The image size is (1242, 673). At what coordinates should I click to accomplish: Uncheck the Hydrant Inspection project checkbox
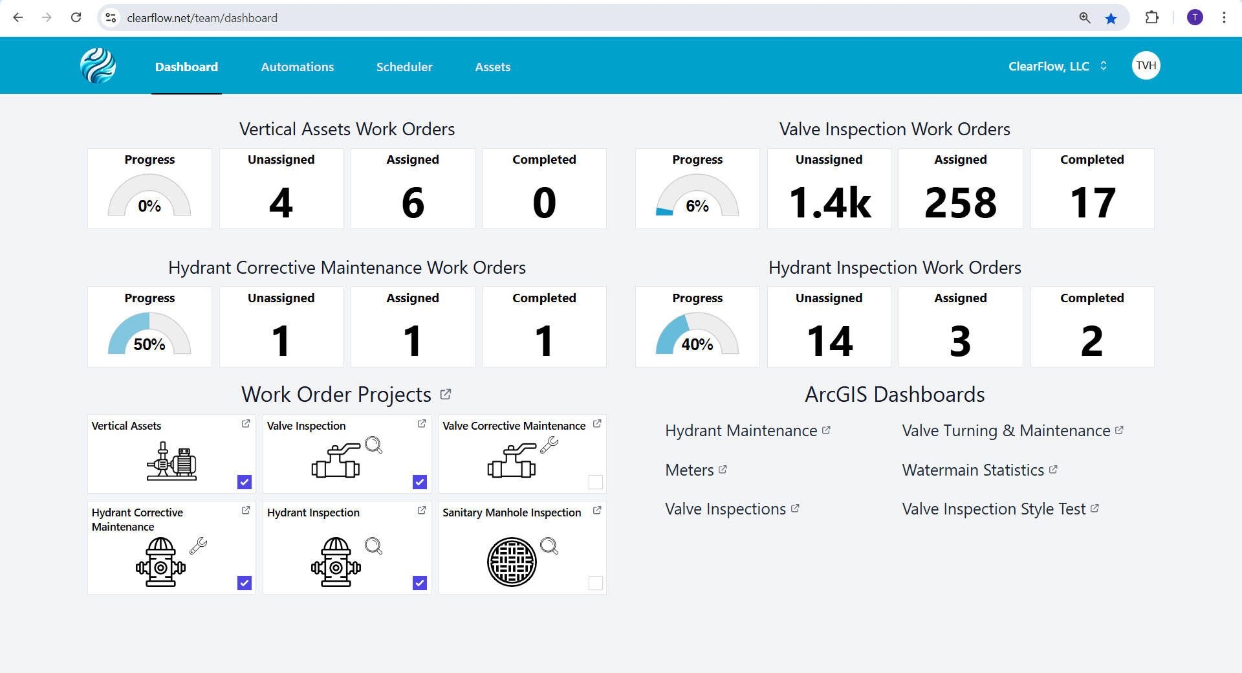pos(420,583)
